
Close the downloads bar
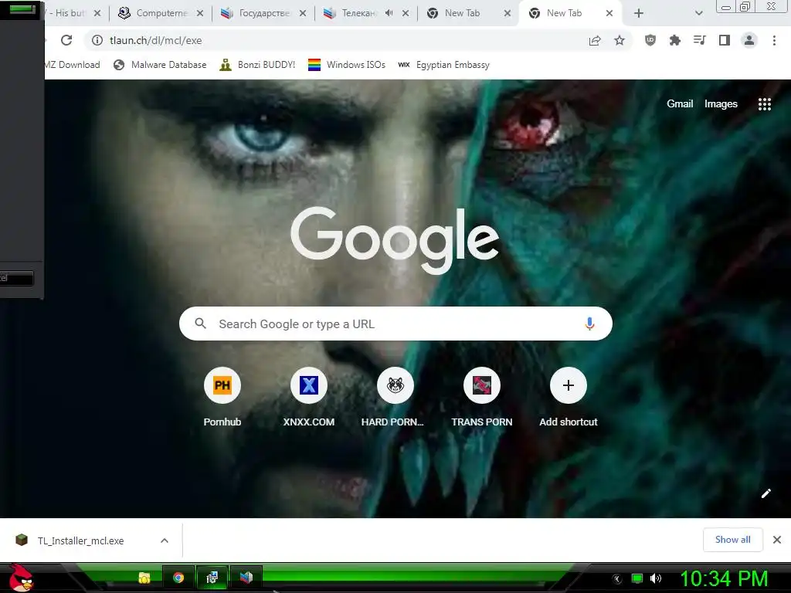tap(777, 540)
